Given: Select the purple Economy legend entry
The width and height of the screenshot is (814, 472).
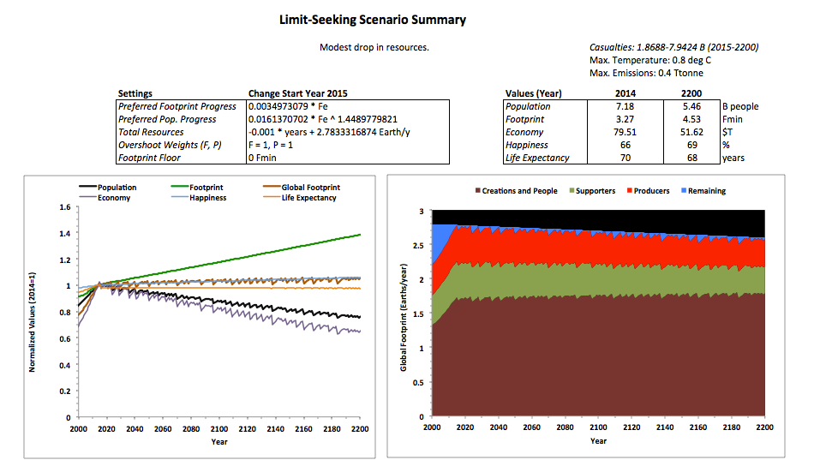Looking at the screenshot, I should tap(112, 198).
